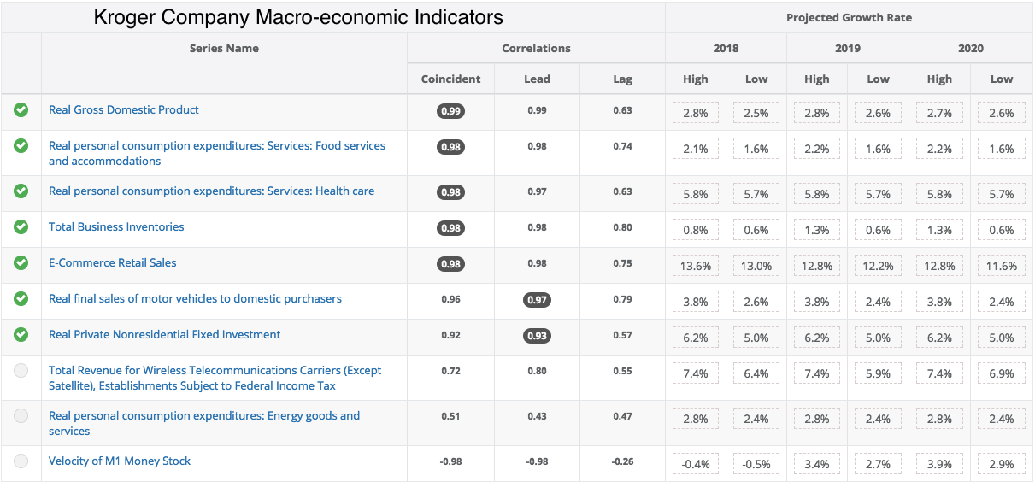Click the Lag column header
1035x482 pixels.
click(623, 79)
